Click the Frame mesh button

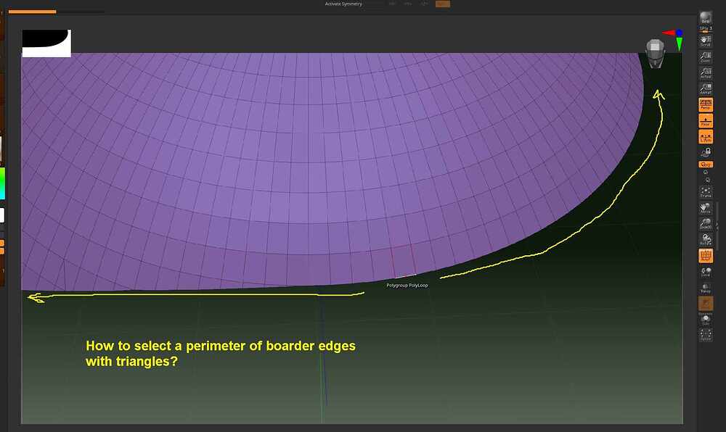pos(706,192)
